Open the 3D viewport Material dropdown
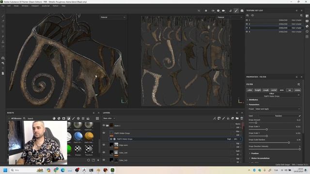The image size is (310, 174). tap(113, 17)
